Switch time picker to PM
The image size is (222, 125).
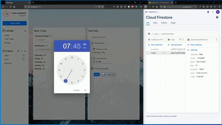pyautogui.click(x=85, y=48)
